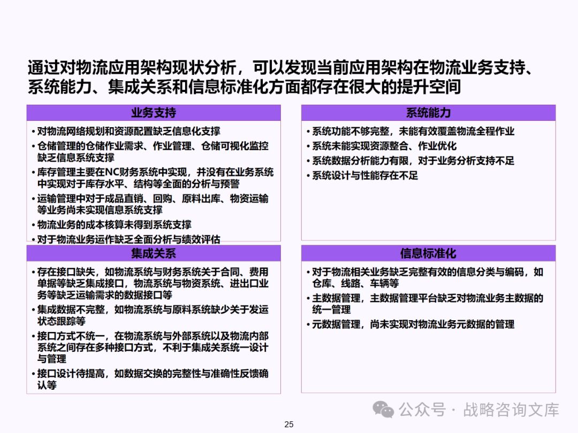
Task: Click bullet starting 集成数据不完整
Action: (x=150, y=315)
